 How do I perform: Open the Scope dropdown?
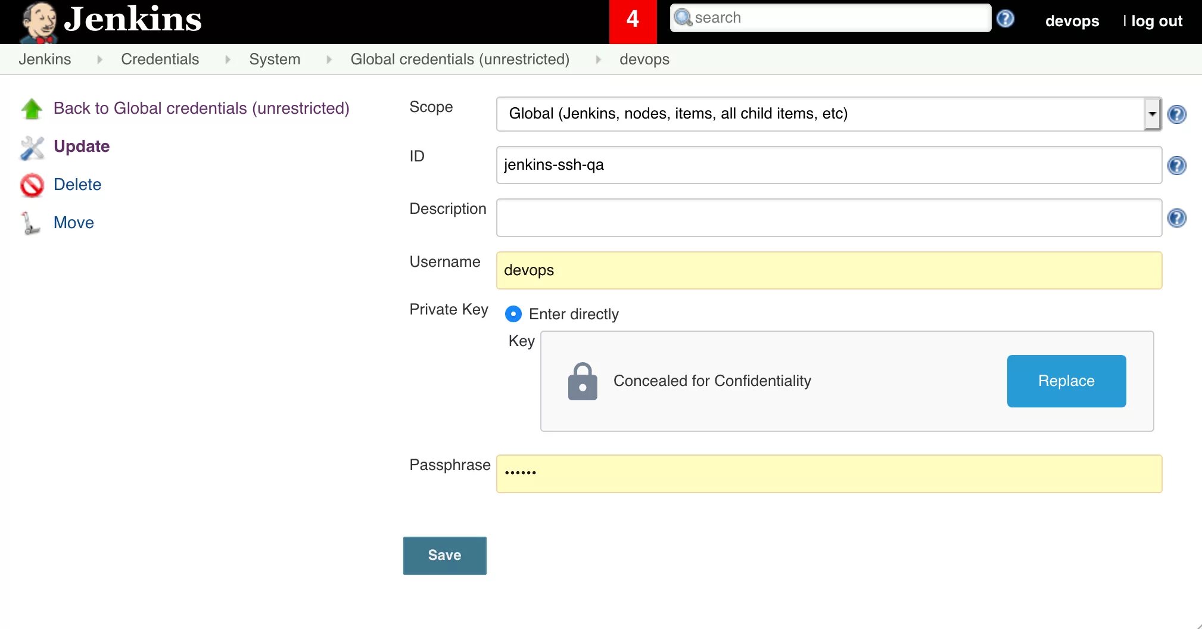[829, 114]
